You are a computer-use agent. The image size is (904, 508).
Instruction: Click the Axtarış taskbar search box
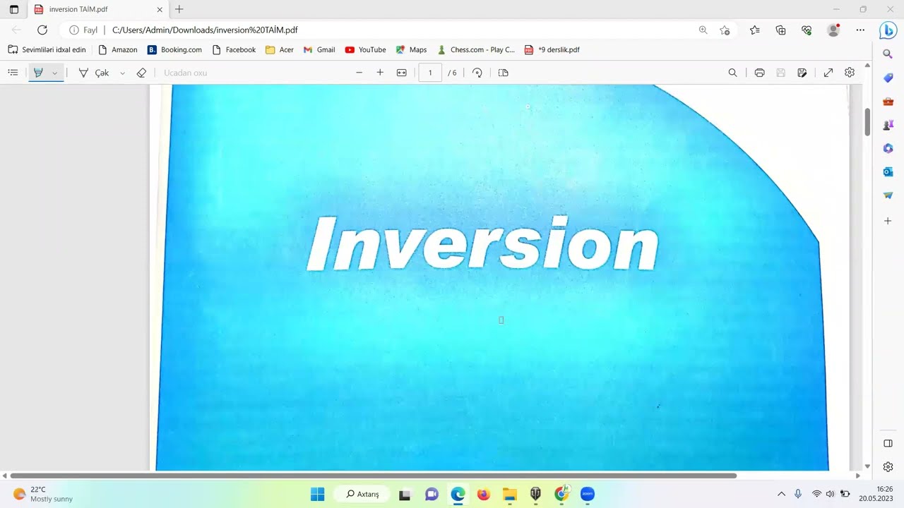tap(362, 494)
